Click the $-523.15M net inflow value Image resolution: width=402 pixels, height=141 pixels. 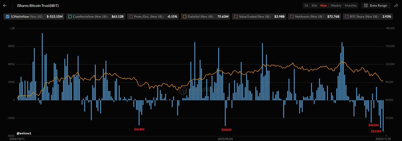tap(54, 16)
